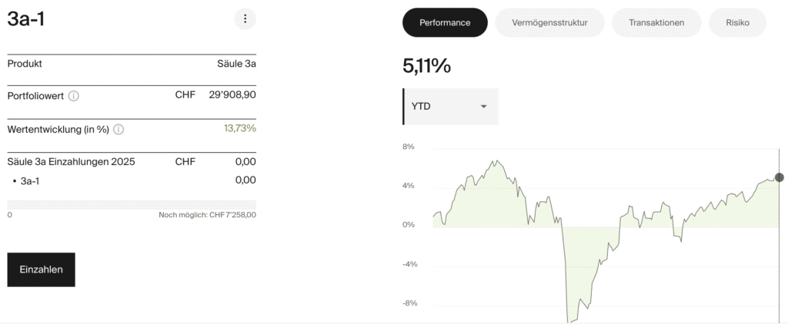Click the chart's endpoint marker dot

(779, 177)
